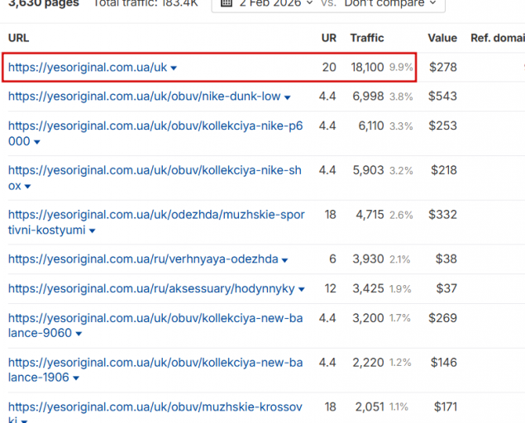Open the muzhskie-krossovki URL link
Screen dimensions: 525x423
[x=155, y=414]
